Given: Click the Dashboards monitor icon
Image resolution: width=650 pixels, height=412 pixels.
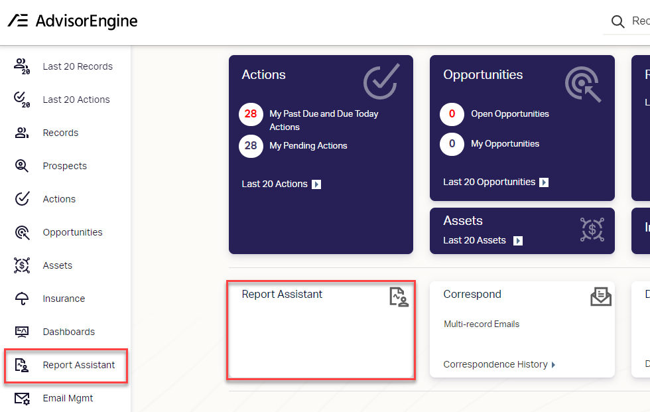Looking at the screenshot, I should (21, 332).
